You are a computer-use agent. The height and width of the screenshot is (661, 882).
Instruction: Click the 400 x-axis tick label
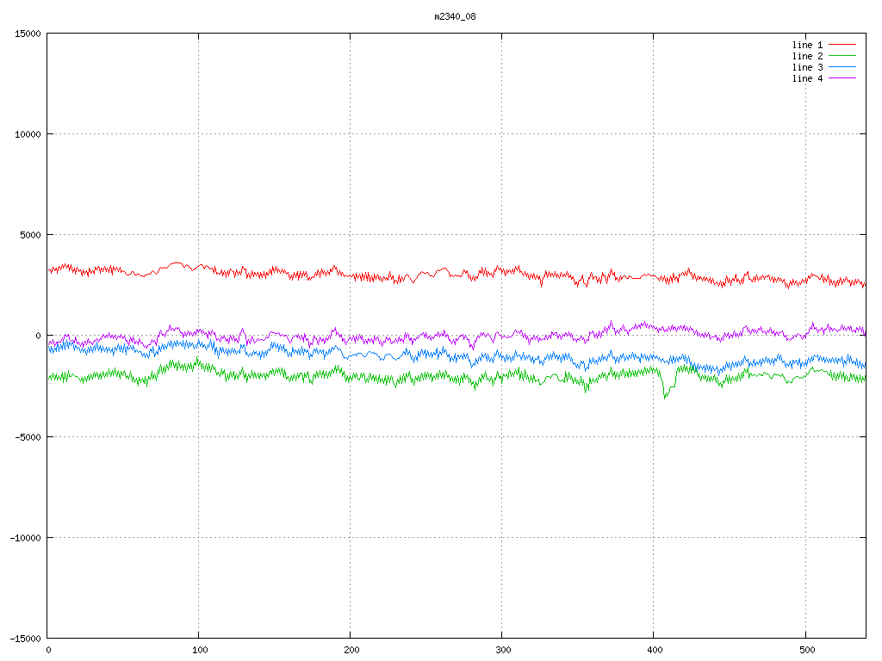pyautogui.click(x=653, y=651)
